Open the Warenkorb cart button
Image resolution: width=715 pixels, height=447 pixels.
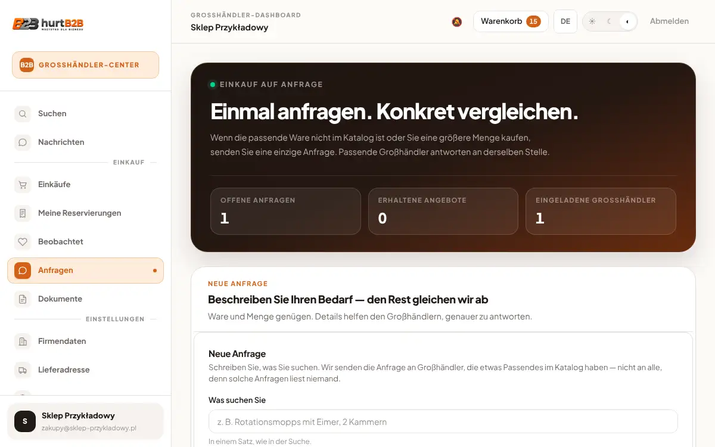coord(511,21)
